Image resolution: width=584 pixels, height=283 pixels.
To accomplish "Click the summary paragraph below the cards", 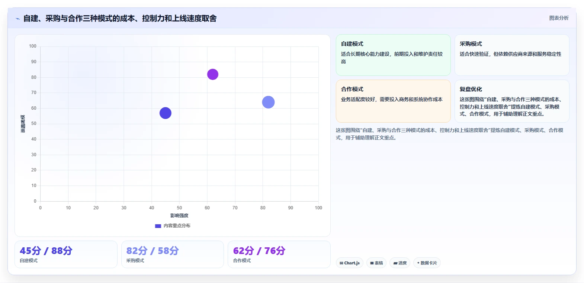I will [449, 134].
